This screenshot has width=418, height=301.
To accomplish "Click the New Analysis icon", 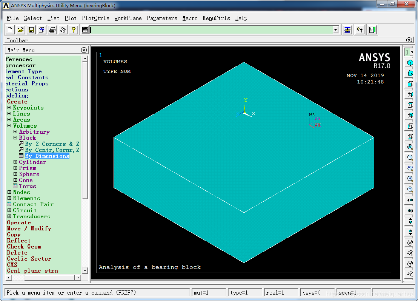I will pos(10,30).
